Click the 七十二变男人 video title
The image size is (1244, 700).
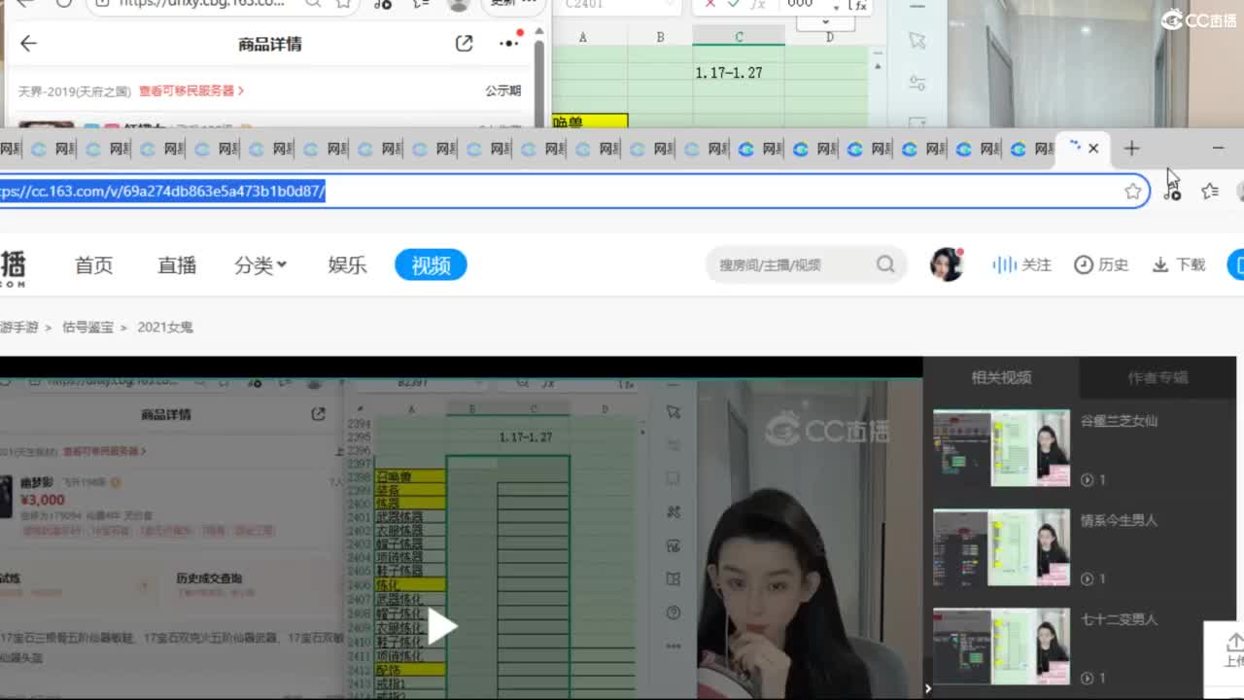pyautogui.click(x=1119, y=619)
